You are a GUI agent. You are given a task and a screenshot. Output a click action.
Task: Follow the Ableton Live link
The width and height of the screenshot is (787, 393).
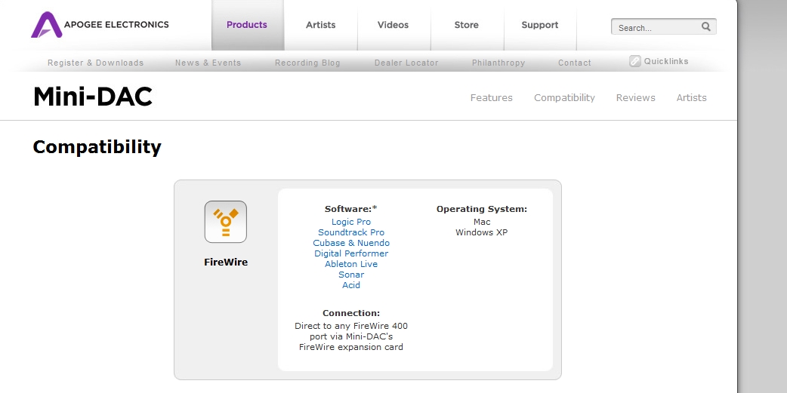point(351,264)
